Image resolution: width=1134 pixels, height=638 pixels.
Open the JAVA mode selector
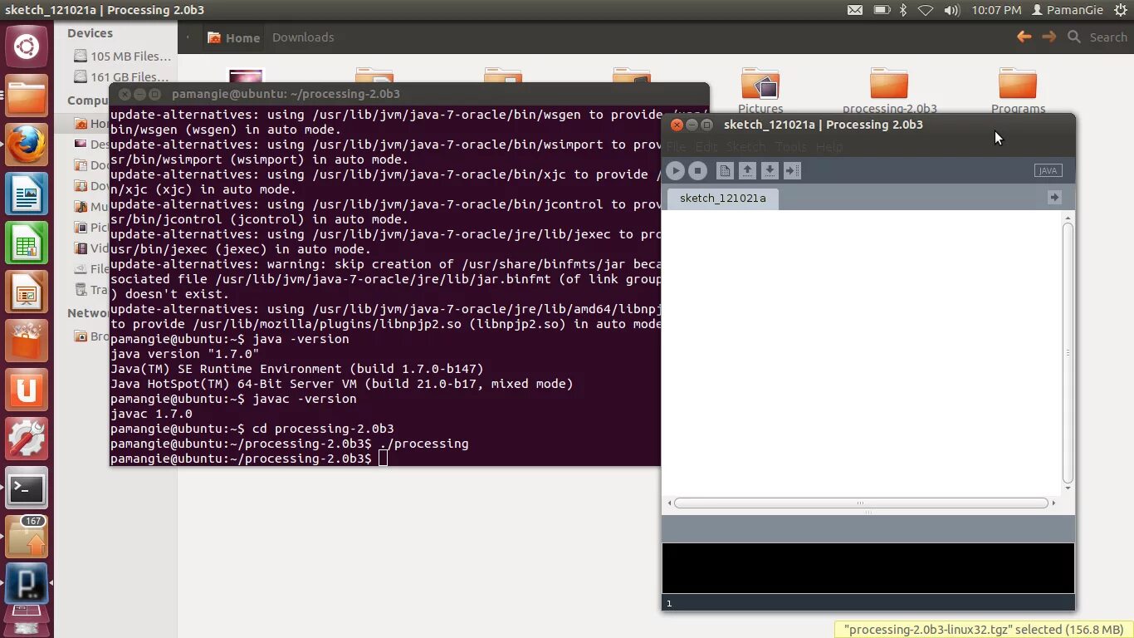1048,170
